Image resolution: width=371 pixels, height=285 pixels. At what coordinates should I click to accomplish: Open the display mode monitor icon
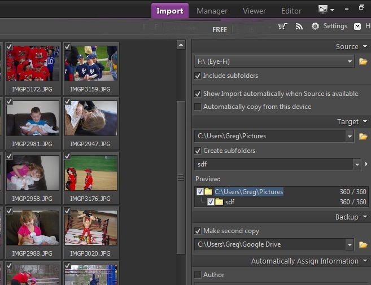[323, 10]
